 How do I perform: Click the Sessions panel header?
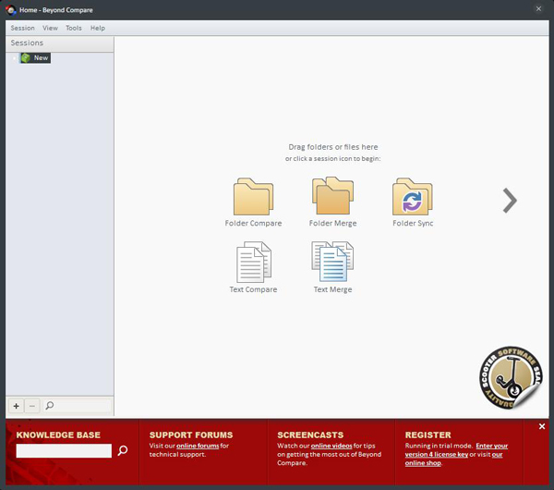60,43
